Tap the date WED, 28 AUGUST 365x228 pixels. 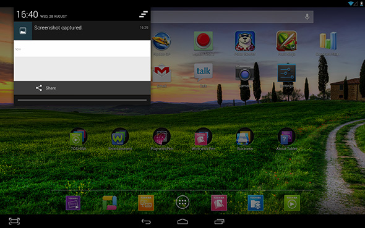coord(54,17)
